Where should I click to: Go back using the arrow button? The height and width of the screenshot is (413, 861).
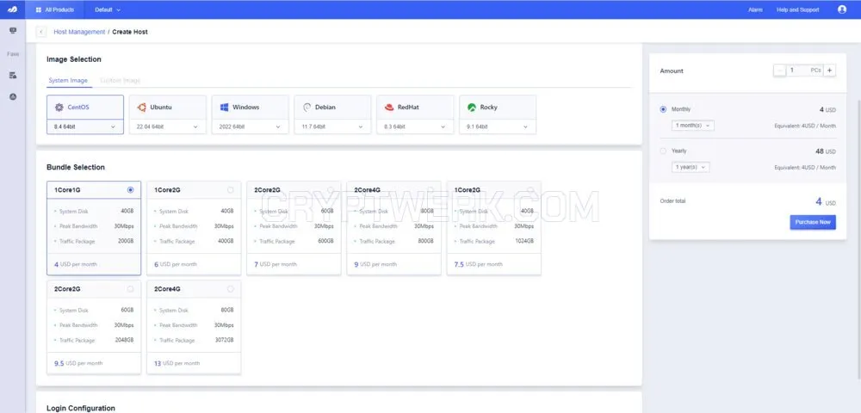(x=41, y=32)
